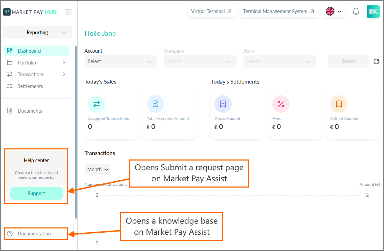
Task: Click the Settlements checklist icon
Action: click(10, 86)
